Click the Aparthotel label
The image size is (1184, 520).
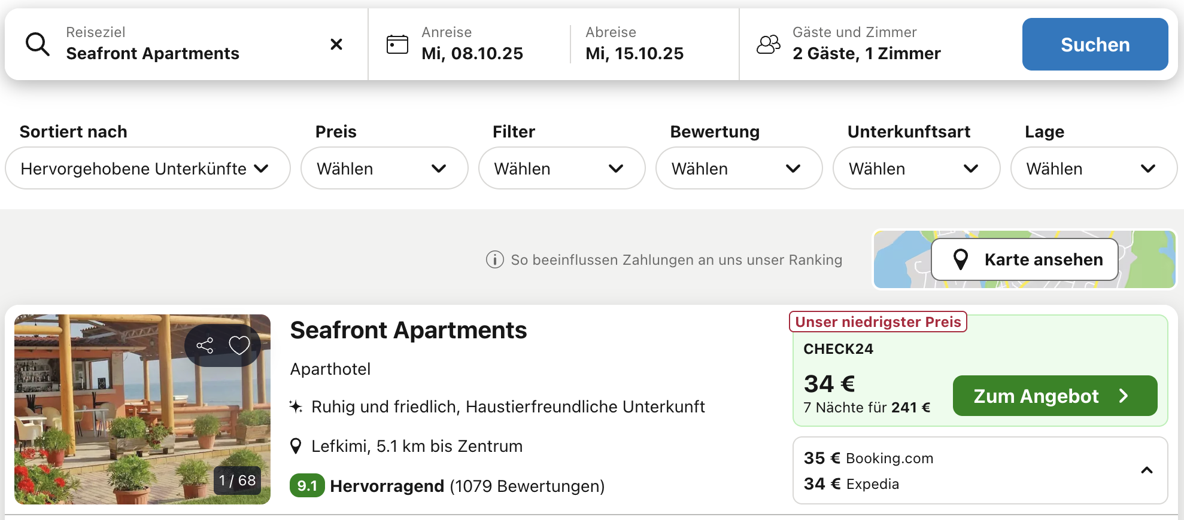point(330,369)
